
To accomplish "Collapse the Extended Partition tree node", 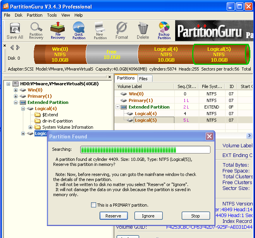I will pos(16,102).
